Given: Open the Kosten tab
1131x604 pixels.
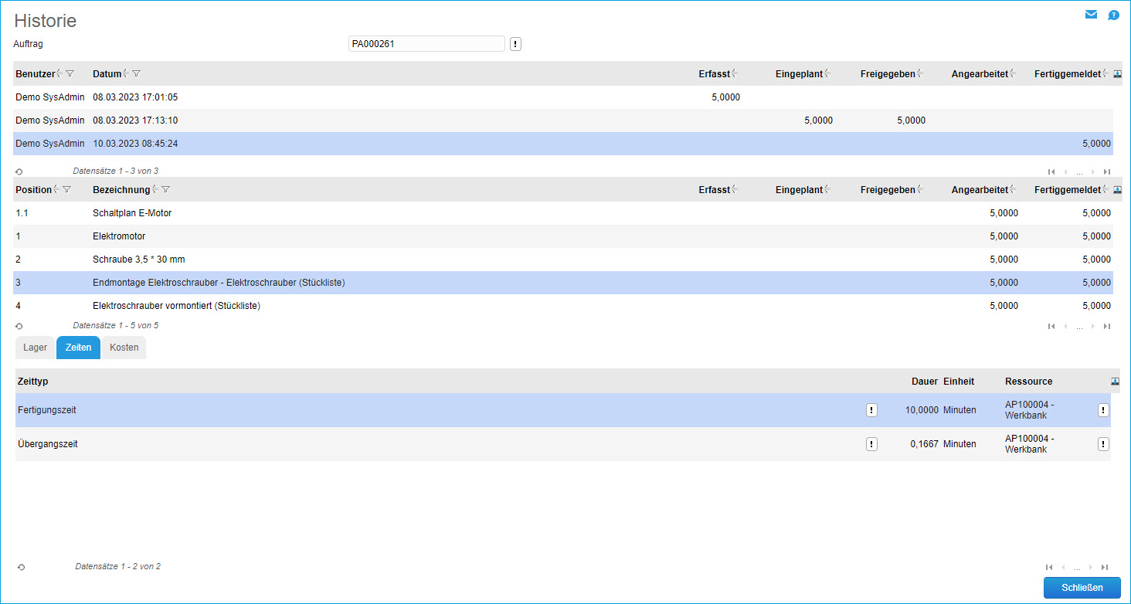Looking at the screenshot, I should (124, 348).
